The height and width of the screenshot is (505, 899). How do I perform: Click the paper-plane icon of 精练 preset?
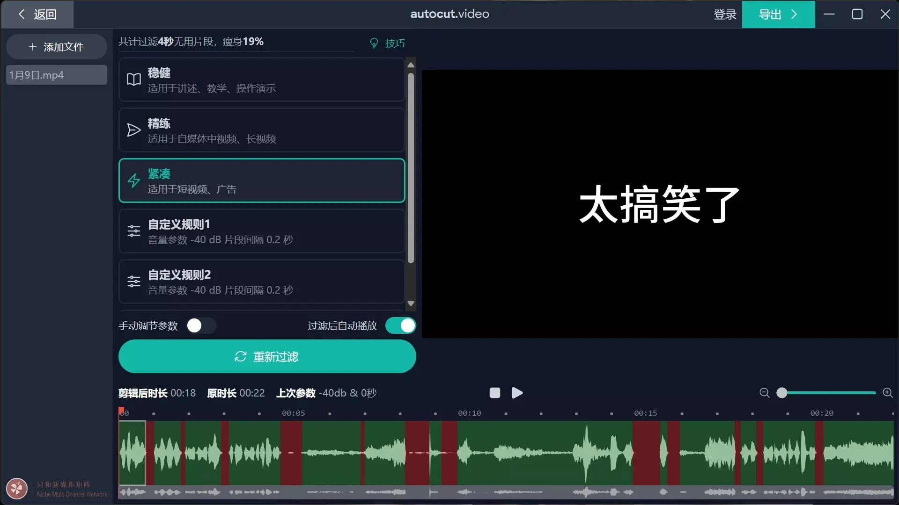click(x=134, y=130)
